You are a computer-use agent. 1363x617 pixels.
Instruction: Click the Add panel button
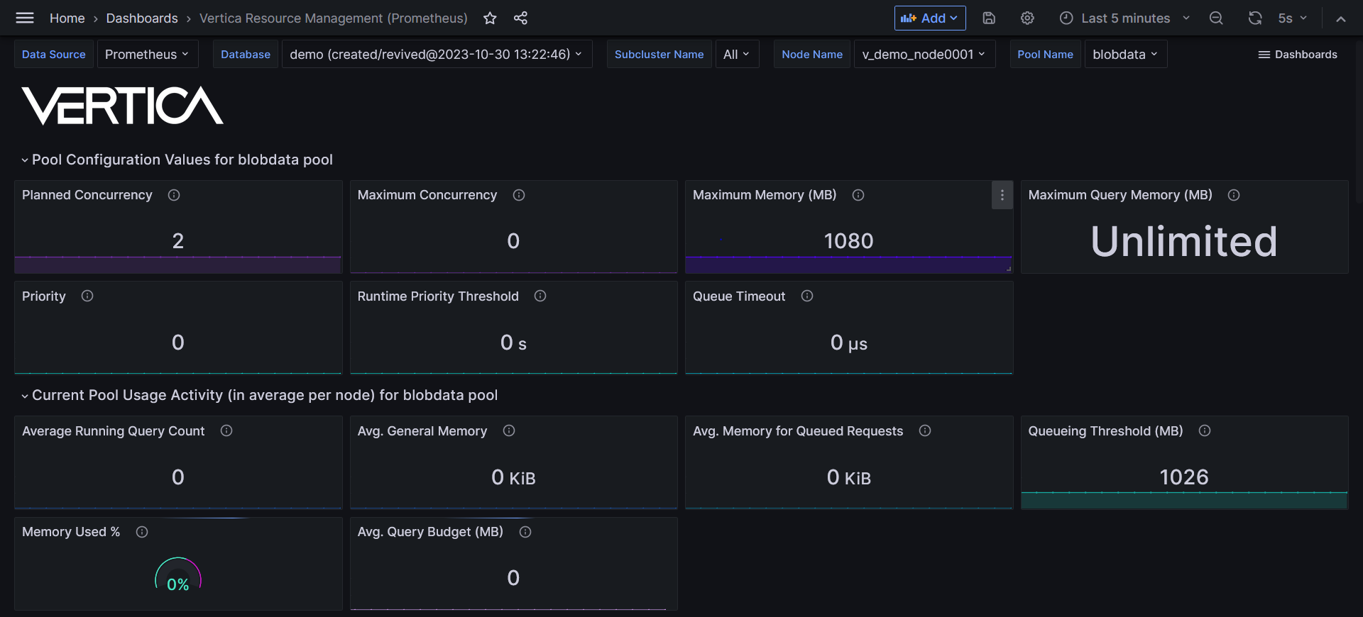929,18
